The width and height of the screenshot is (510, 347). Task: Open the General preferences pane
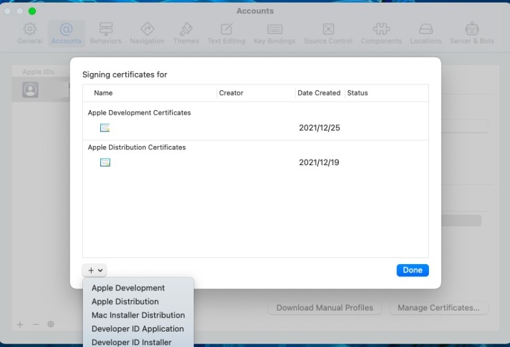coord(30,33)
